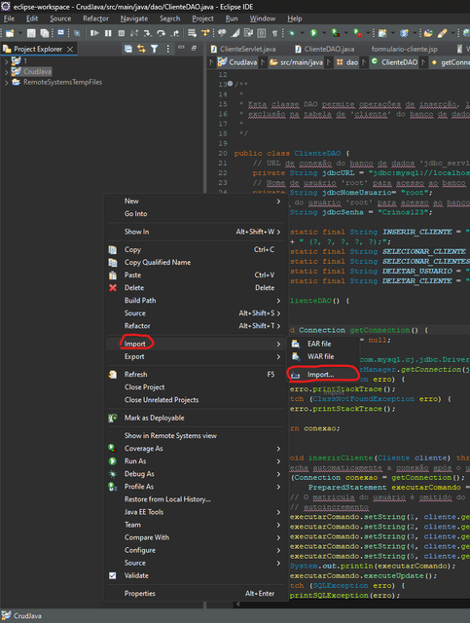This screenshot has height=623, width=470.
Task: Close the Project Explorer tab
Action: coord(70,50)
